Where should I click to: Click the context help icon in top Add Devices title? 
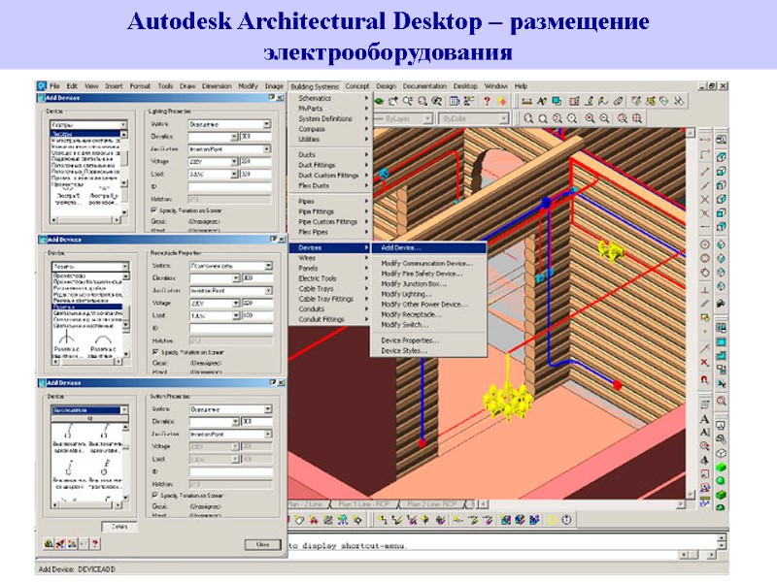pyautogui.click(x=273, y=98)
